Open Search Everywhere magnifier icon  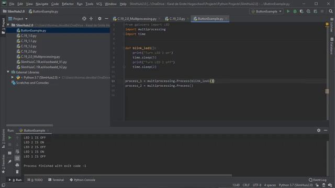330,11
